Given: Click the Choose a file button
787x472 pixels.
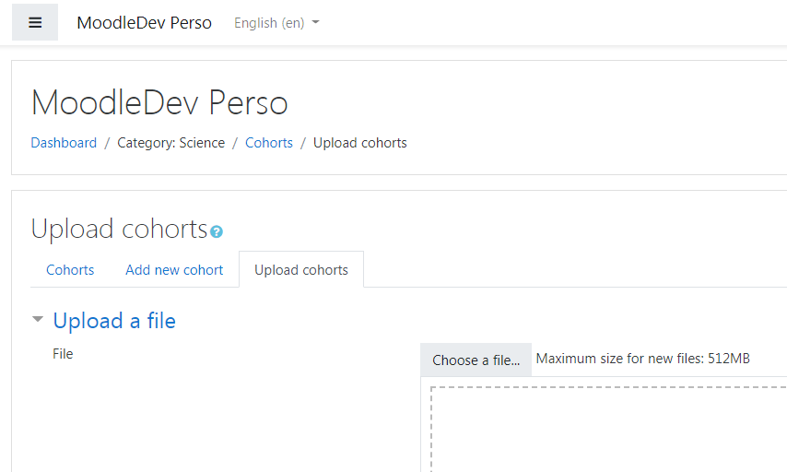Looking at the screenshot, I should (476, 360).
